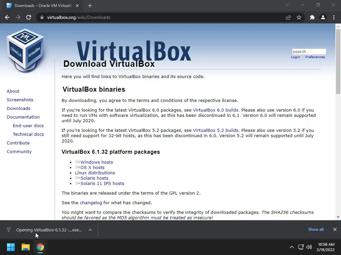Bookmark this page with the star icon

299,17
